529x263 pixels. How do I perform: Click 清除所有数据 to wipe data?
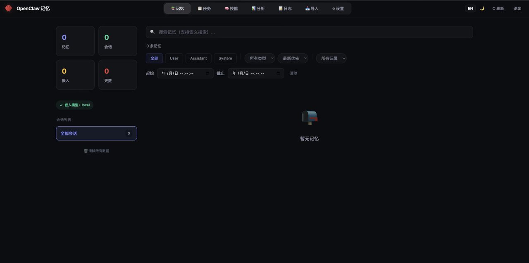tap(96, 151)
